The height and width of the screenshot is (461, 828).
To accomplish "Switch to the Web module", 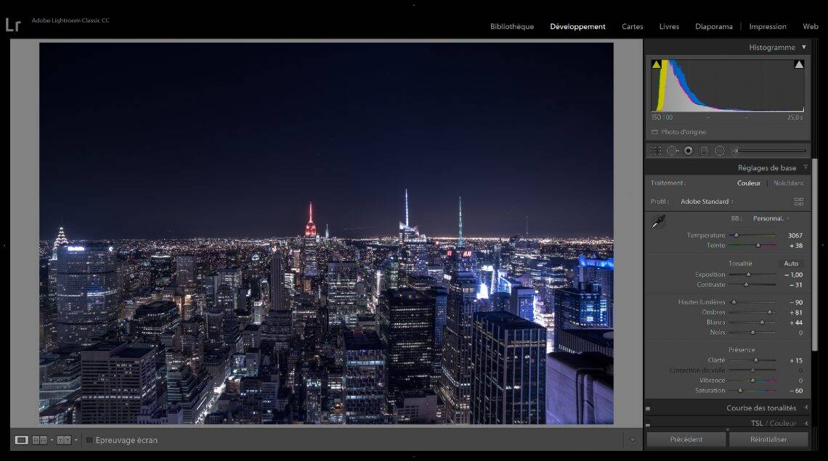I will [x=811, y=26].
